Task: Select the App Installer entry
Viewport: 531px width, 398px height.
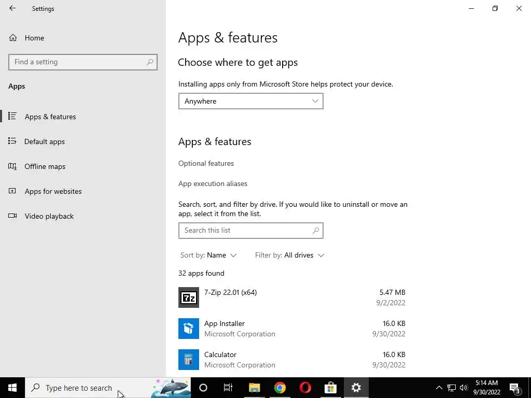Action: [x=292, y=329]
